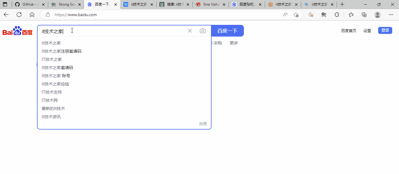Clear the Baidu search box text
The image size is (399, 174).
[x=190, y=31]
